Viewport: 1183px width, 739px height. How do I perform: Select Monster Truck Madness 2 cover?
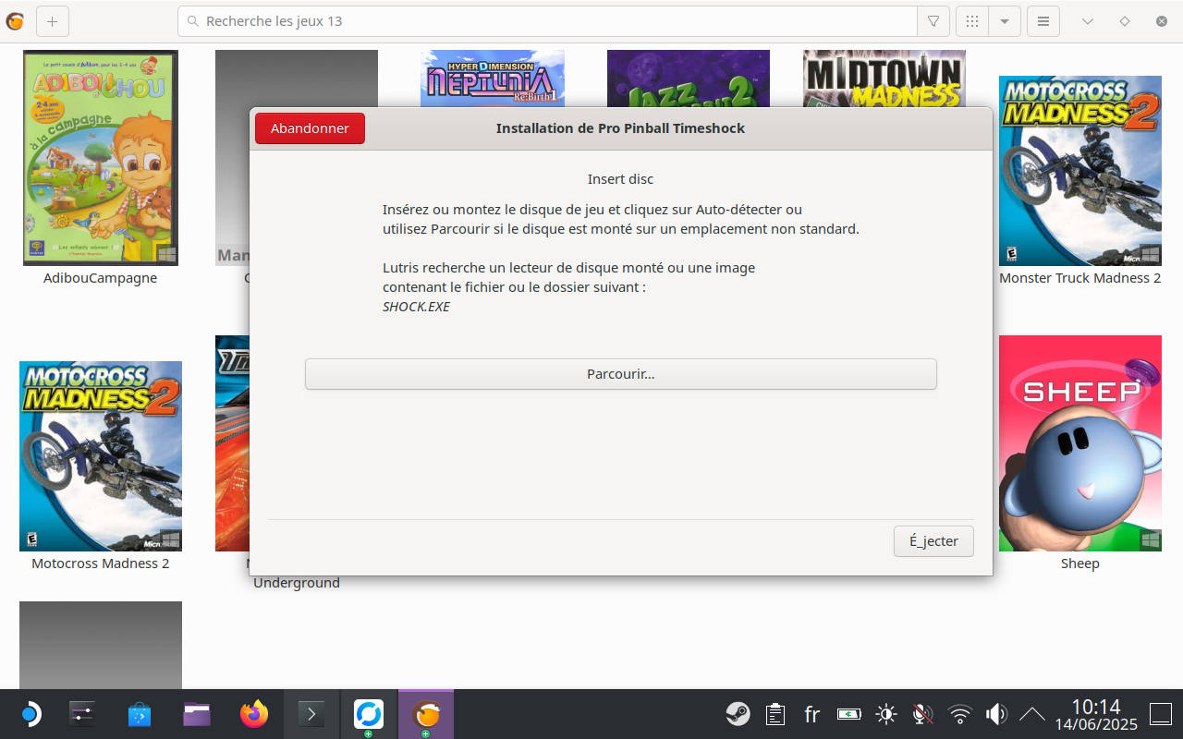(1080, 171)
